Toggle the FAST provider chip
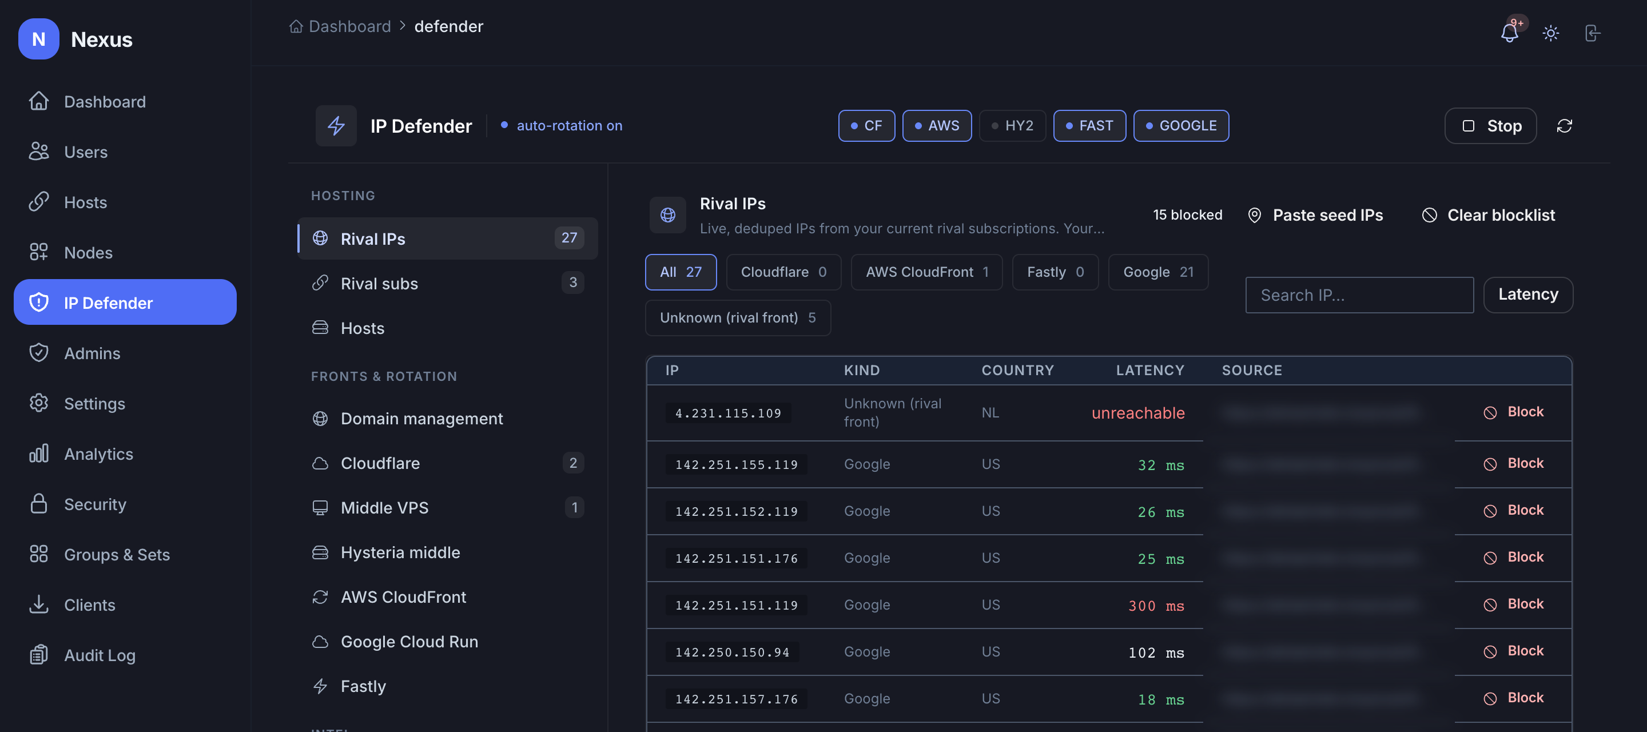The image size is (1647, 732). [1089, 126]
